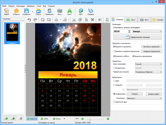Screen dimensions: 166x125
Task: Open a file with the Открыть icon
Action: [x=16, y=12]
